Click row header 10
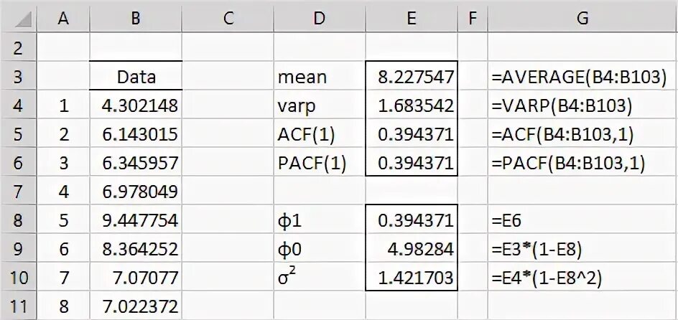 pos(19,278)
